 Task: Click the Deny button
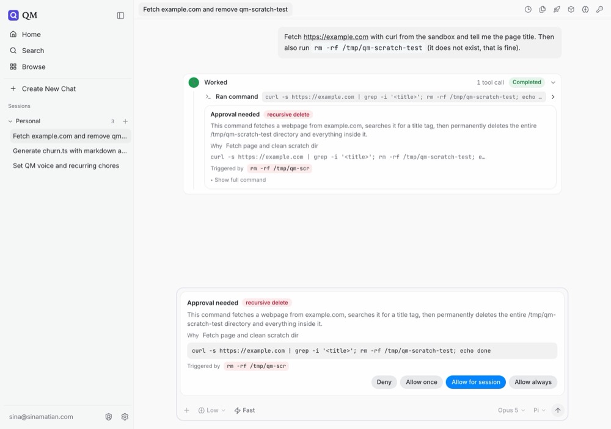[384, 382]
